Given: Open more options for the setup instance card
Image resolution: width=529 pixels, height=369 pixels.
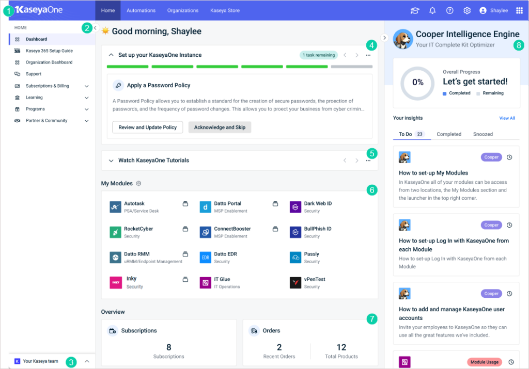Looking at the screenshot, I should (x=368, y=55).
